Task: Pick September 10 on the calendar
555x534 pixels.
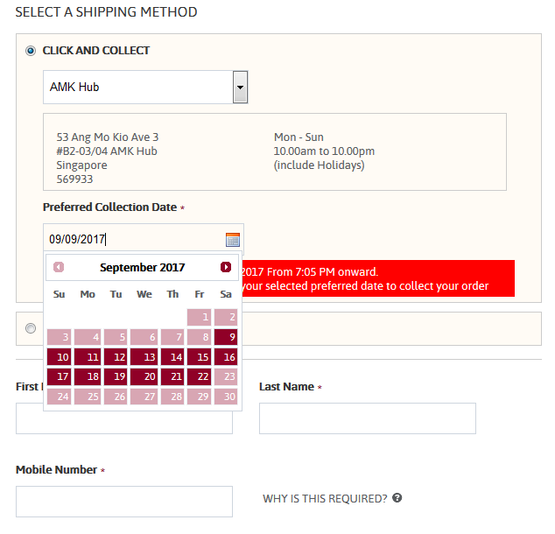Action: click(x=60, y=356)
